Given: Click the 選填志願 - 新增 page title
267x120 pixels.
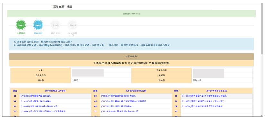Looking at the screenshot, I should click(63, 7).
